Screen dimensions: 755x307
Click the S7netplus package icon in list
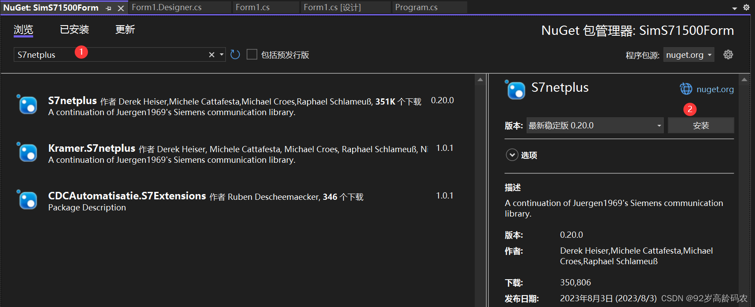click(x=27, y=105)
